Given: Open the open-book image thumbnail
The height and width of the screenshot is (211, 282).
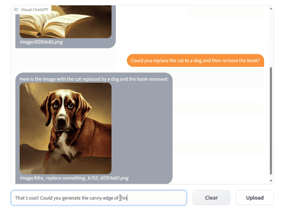Looking at the screenshot, I should [x=65, y=22].
